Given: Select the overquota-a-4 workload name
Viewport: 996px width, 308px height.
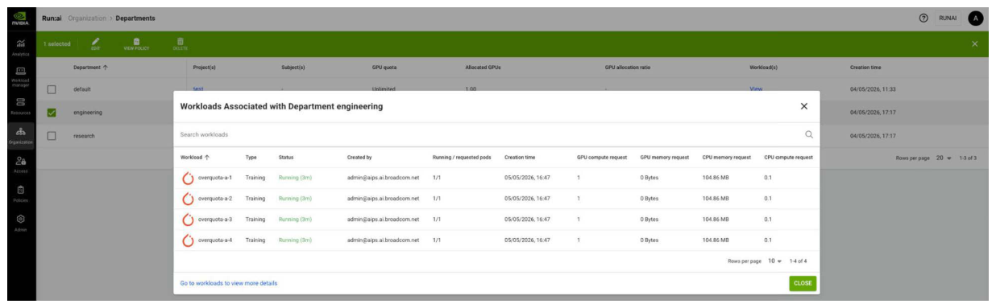Looking at the screenshot, I should [x=215, y=240].
